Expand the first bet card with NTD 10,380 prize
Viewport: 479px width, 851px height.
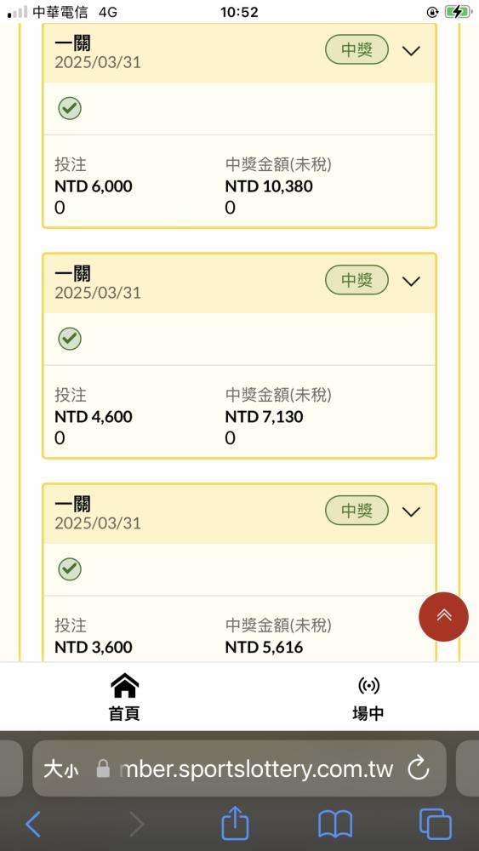coord(411,51)
